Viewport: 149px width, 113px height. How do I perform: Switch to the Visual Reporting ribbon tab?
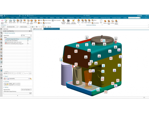70,18
